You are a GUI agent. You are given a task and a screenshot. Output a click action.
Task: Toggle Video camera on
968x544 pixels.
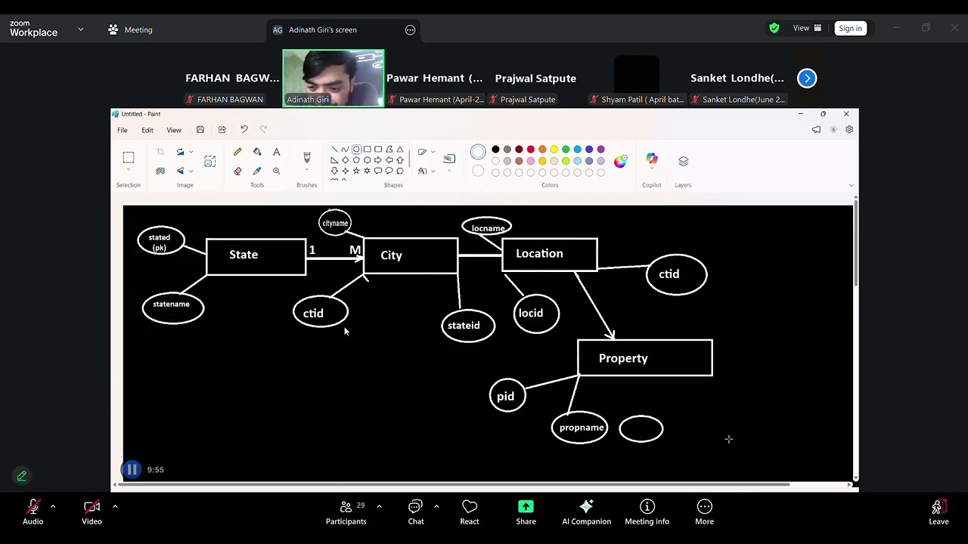(92, 512)
